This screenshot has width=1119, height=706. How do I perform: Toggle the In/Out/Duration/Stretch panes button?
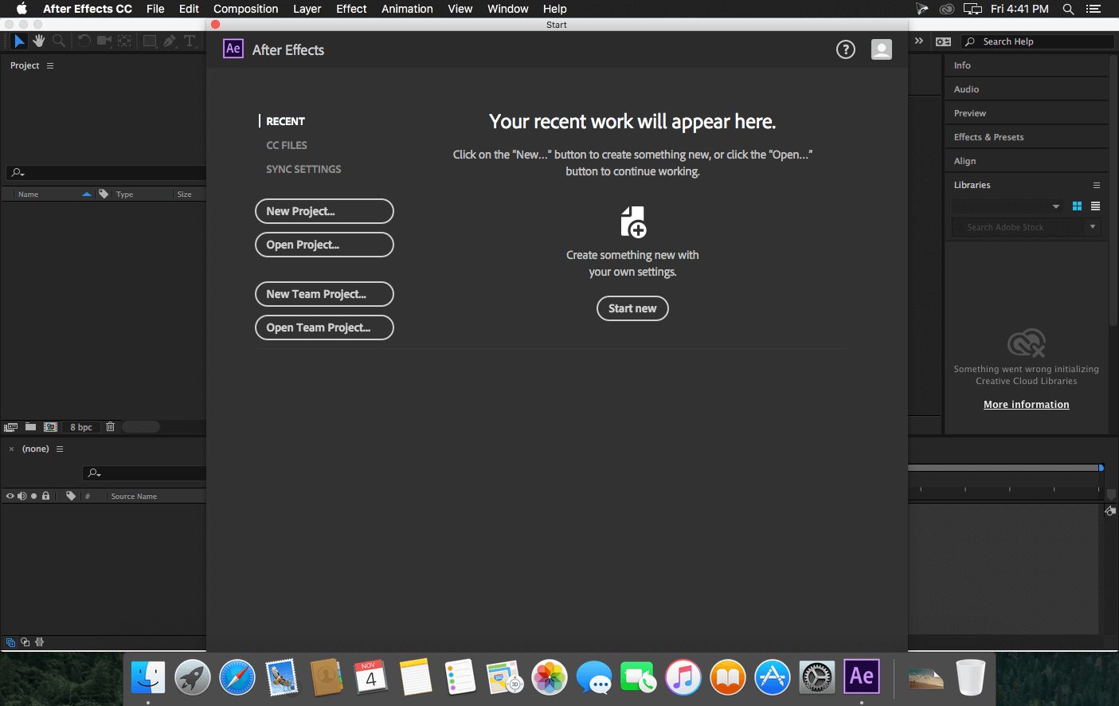pos(40,642)
